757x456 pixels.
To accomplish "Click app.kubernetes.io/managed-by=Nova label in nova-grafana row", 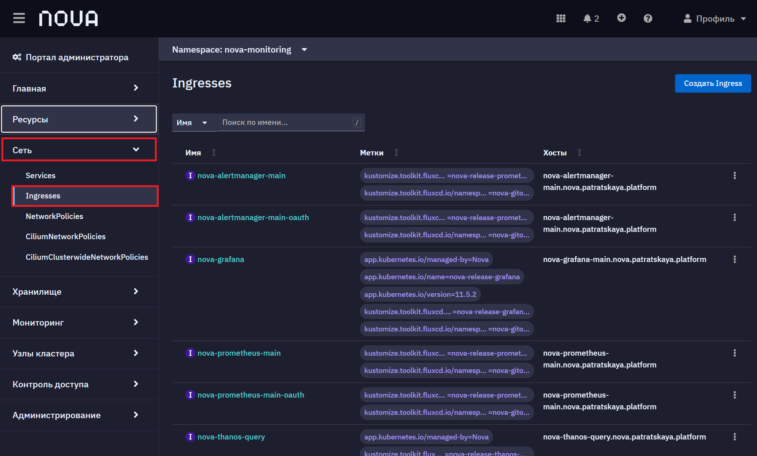I will pyautogui.click(x=426, y=259).
